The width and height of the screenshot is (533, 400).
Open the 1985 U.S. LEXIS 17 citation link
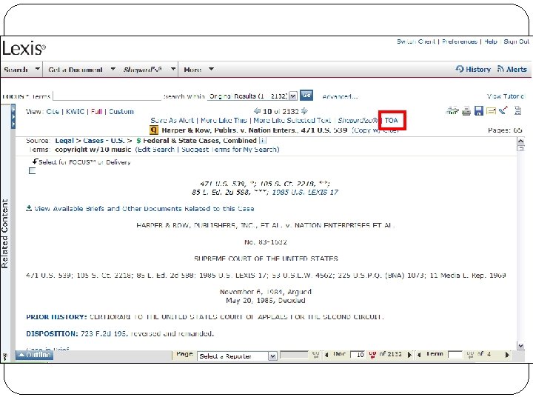tap(305, 193)
